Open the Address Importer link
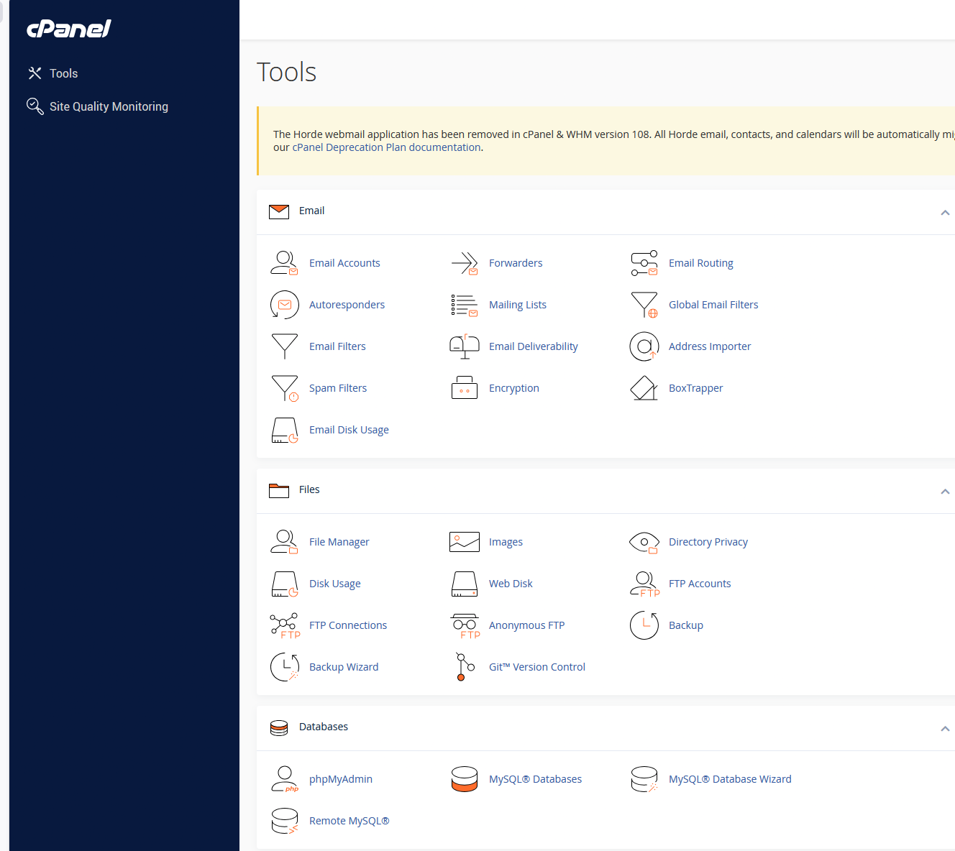This screenshot has width=955, height=851. click(x=710, y=346)
